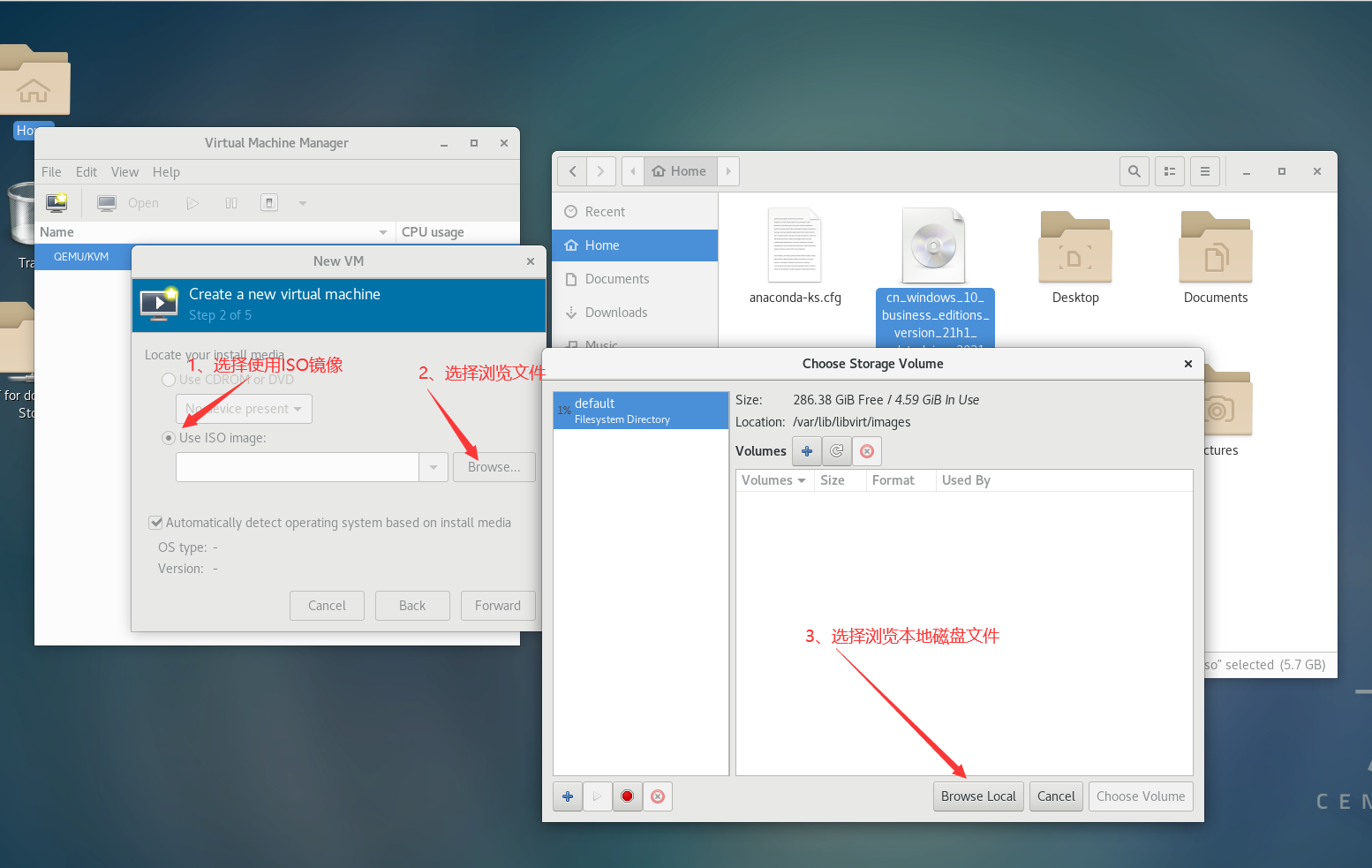Screen dimensions: 1372x868
Task: Click the Pause virtual machine icon
Action: 230,202
